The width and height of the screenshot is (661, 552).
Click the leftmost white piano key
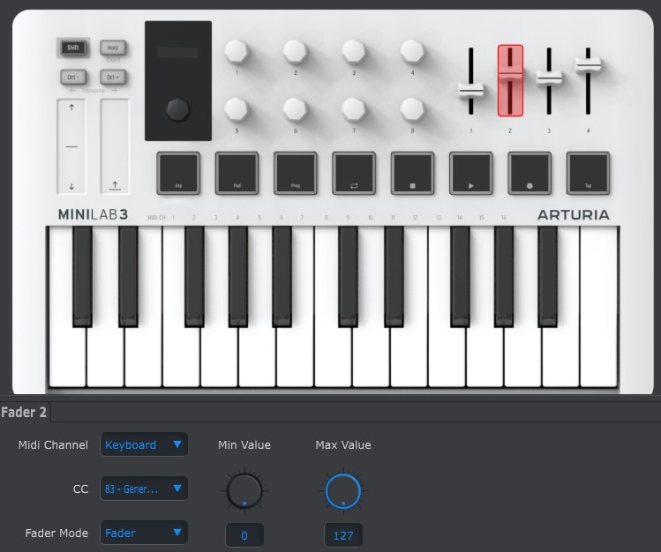(67, 358)
